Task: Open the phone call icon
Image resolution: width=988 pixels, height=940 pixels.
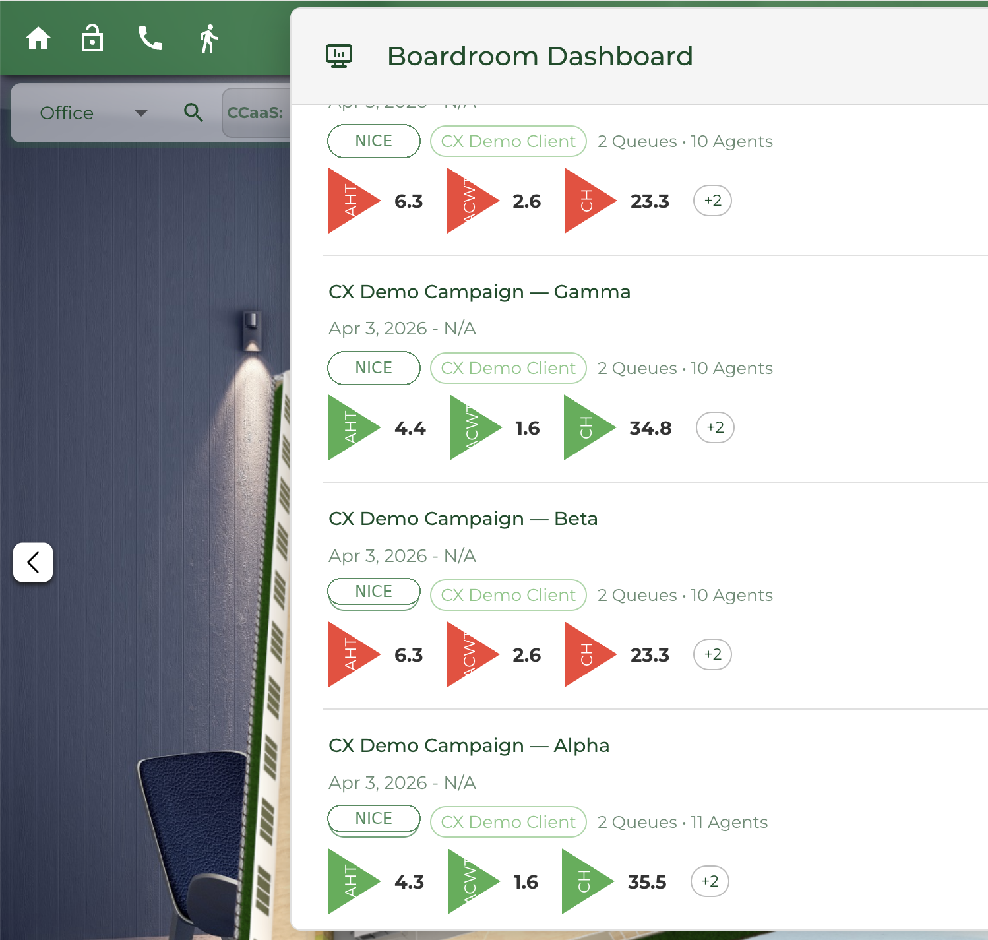Action: tap(150, 38)
